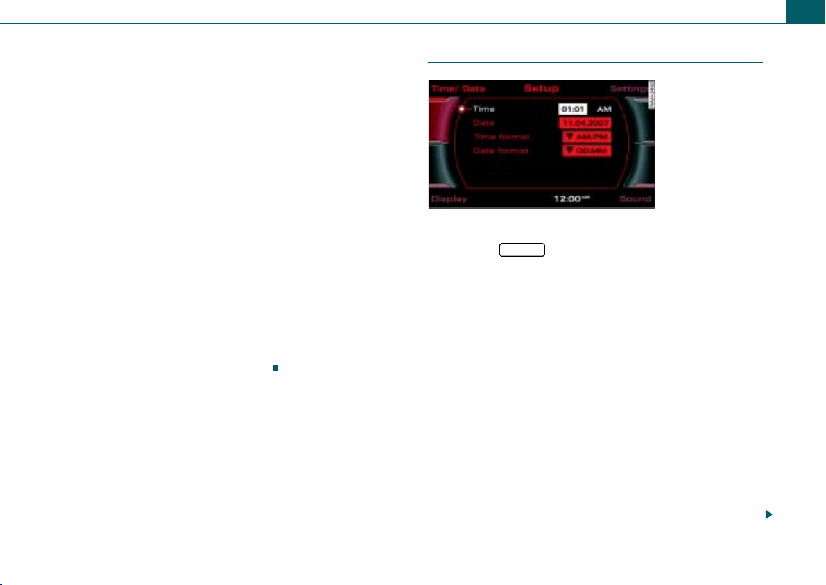This screenshot has width=826, height=585.
Task: Edit the 01:01 time field
Action: click(x=573, y=109)
